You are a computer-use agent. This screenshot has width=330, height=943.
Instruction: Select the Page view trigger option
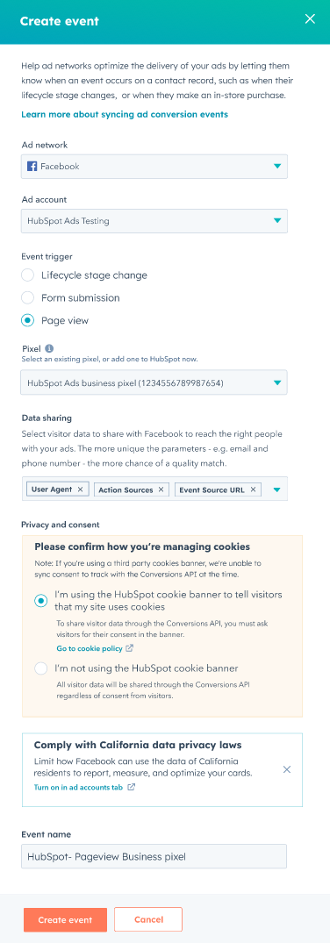coord(27,320)
